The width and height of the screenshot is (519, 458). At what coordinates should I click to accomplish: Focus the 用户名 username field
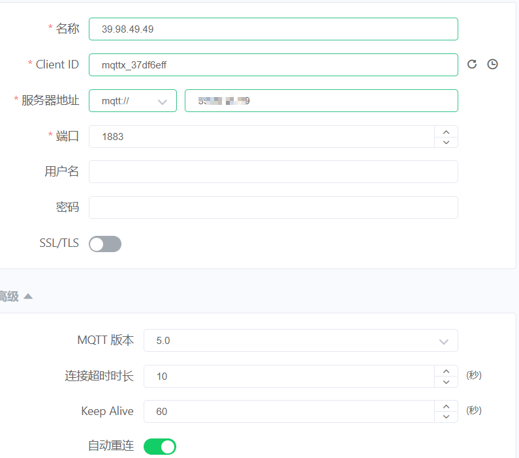(x=274, y=172)
